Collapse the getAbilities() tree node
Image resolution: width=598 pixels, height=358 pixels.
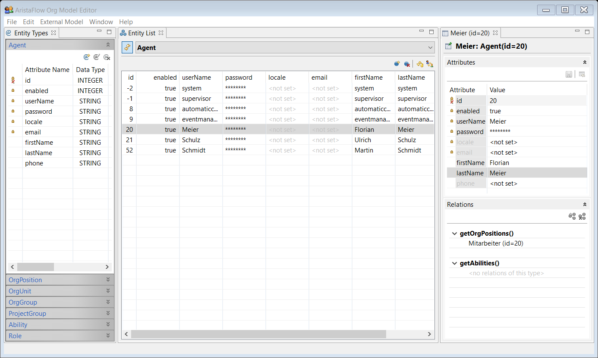(x=454, y=263)
